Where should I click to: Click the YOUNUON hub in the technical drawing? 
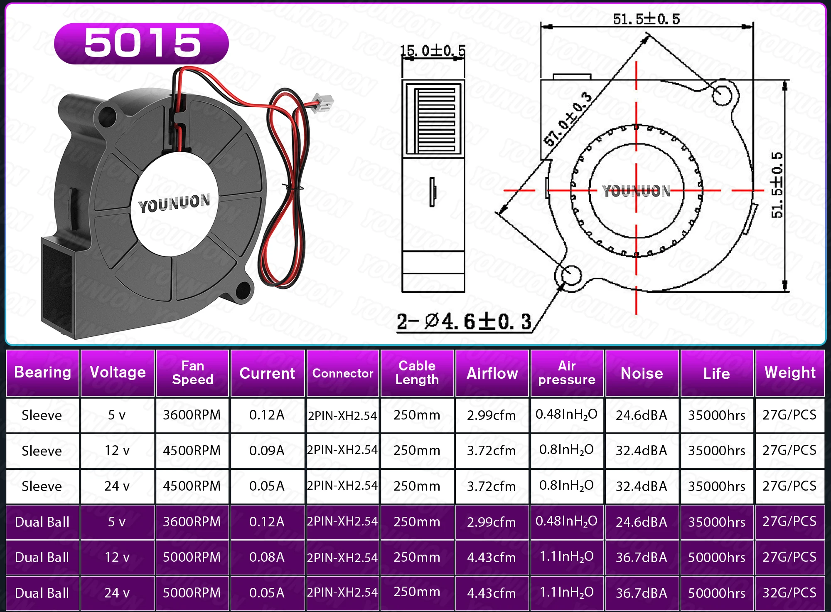point(636,191)
